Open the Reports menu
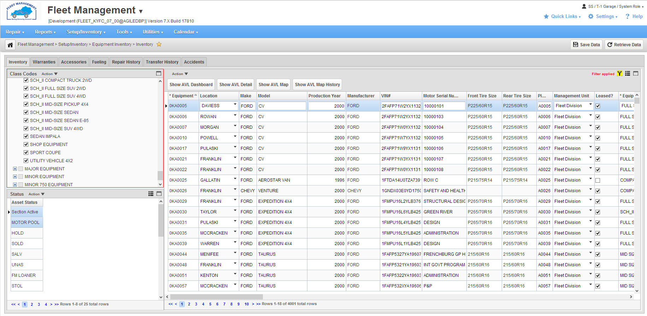Image resolution: width=647 pixels, height=316 pixels. click(45, 32)
